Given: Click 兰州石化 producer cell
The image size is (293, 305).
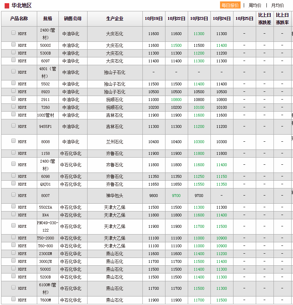Looking at the screenshot, I should coord(115,142).
